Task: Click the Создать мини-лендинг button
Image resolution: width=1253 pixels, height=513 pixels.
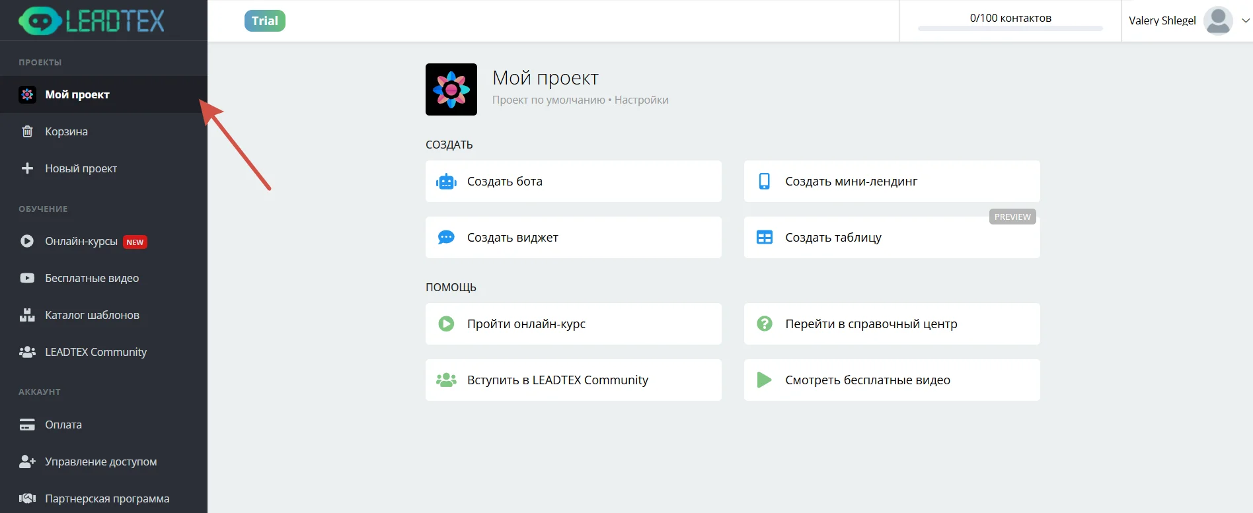Action: [x=892, y=181]
